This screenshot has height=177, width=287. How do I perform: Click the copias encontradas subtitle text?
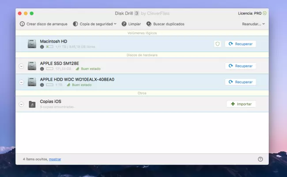coord(57,107)
